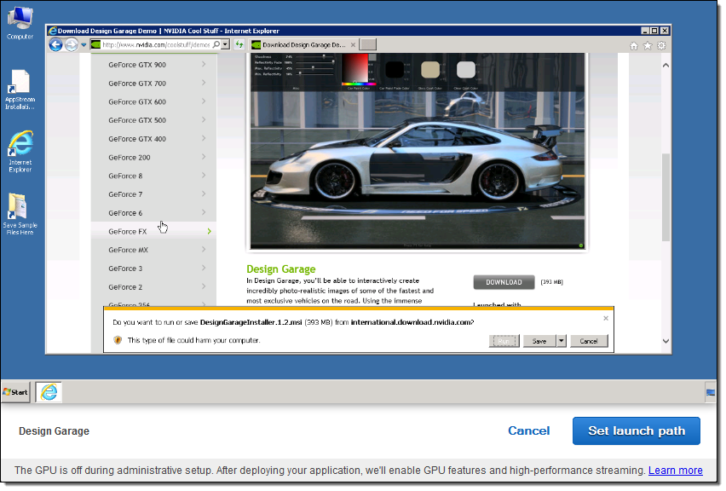Switch to the Download Design Garage tab
The height and width of the screenshot is (491, 726).
[x=303, y=45]
